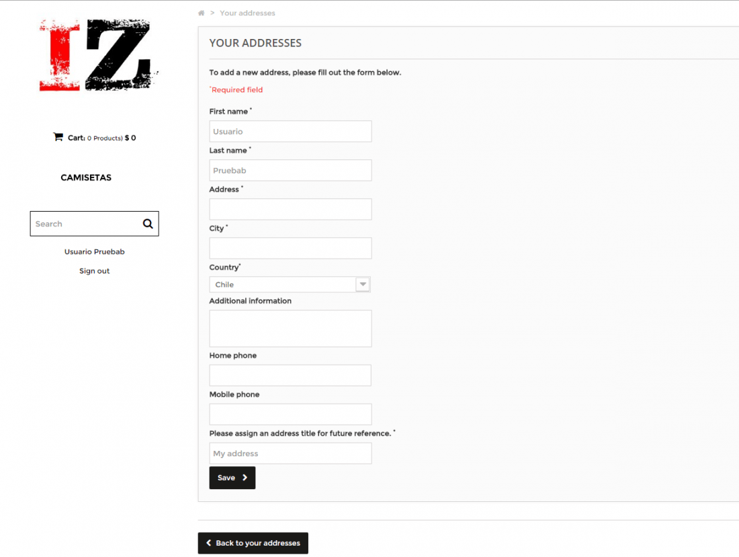Click the Save button

[232, 478]
